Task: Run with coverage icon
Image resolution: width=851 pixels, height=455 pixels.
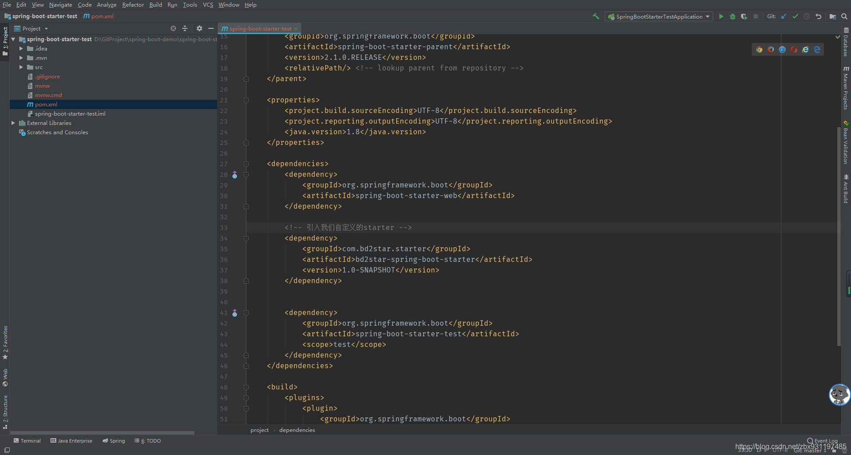Action: 744,16
